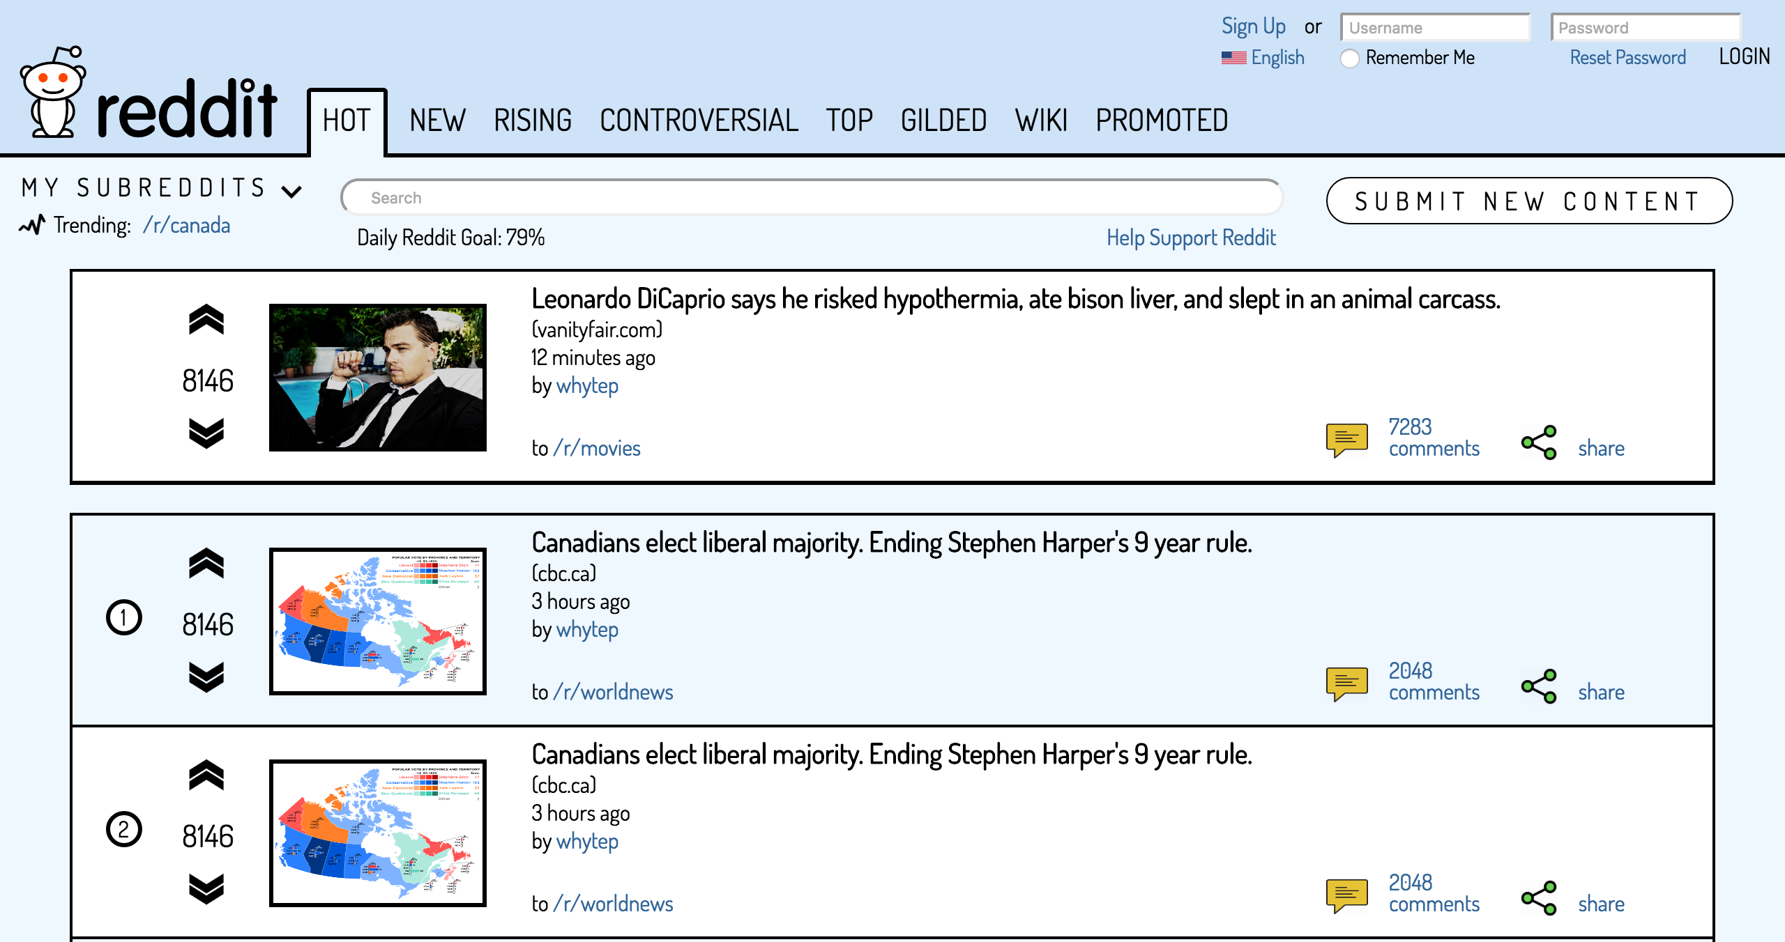Click comment bubble icon on post numbered 1
This screenshot has height=942, width=1785.
1346,684
